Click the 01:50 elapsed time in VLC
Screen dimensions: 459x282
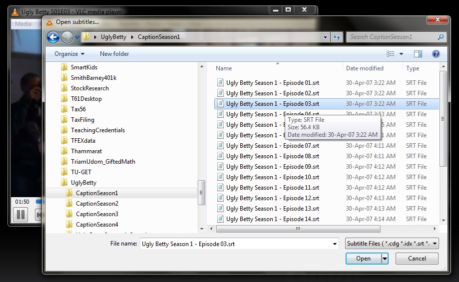[x=22, y=202]
